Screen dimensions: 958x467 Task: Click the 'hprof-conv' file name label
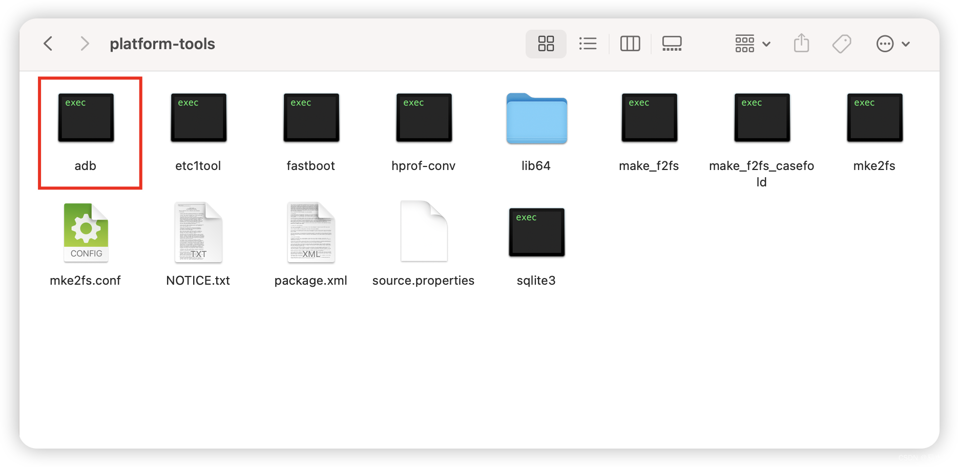(424, 166)
